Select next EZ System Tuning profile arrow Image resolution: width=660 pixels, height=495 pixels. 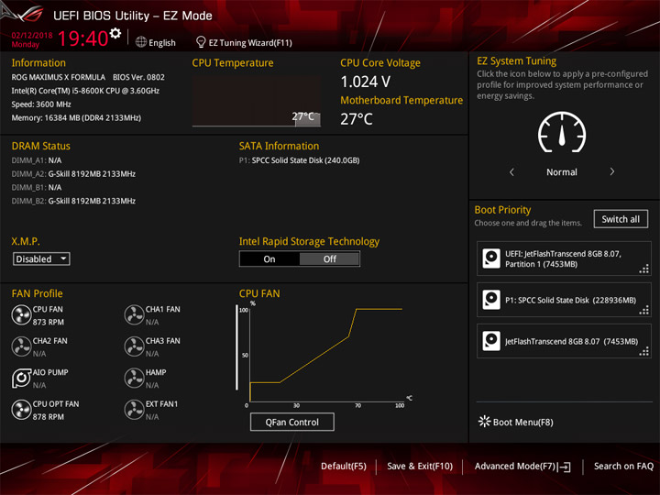pyautogui.click(x=612, y=171)
